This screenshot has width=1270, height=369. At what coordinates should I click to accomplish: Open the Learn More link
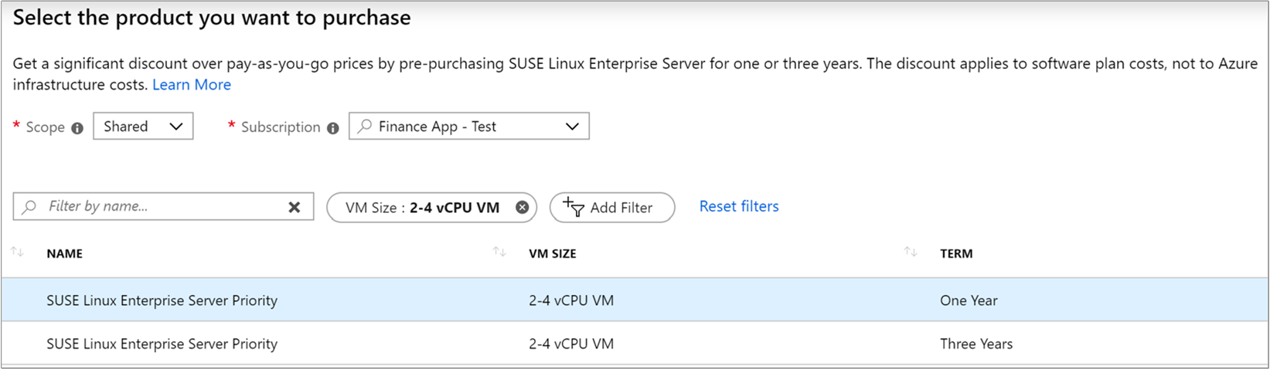pos(191,85)
